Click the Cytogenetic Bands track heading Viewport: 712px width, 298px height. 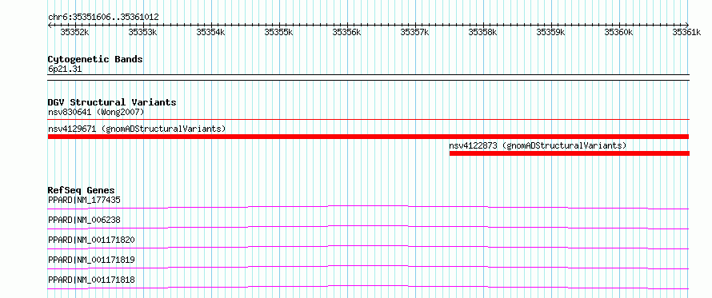coord(95,59)
